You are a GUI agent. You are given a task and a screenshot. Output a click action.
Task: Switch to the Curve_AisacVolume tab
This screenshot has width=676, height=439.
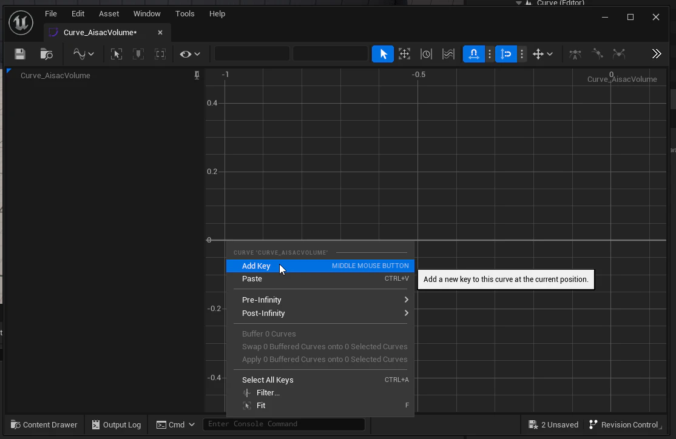pos(100,32)
